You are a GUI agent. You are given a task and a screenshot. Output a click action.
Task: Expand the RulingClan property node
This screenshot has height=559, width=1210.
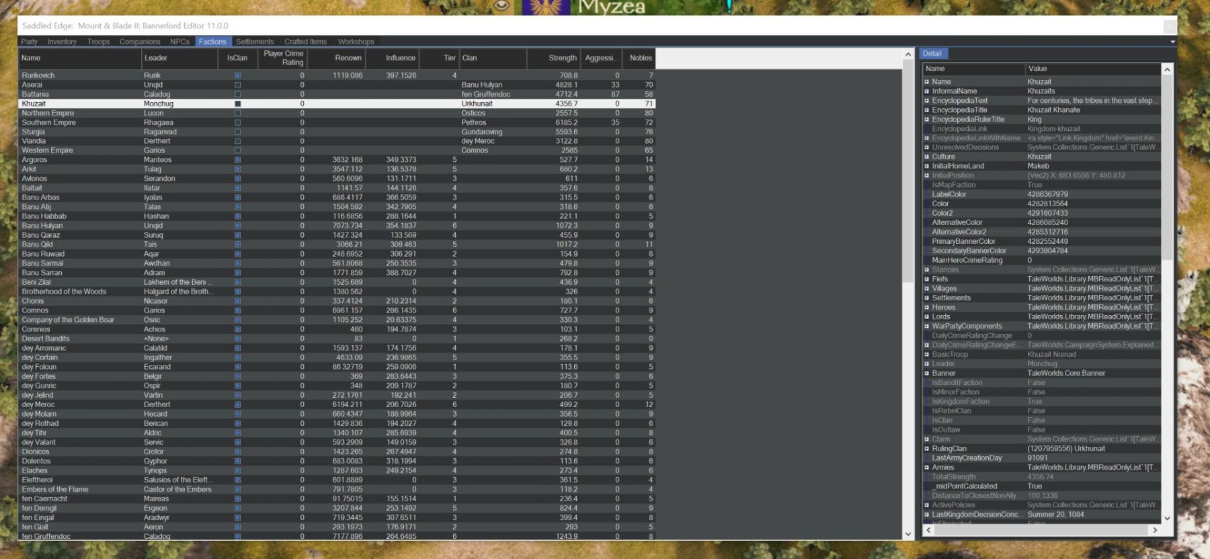point(927,449)
